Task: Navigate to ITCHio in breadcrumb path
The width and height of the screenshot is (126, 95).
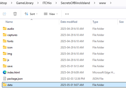Action: pyautogui.click(x=47, y=3)
